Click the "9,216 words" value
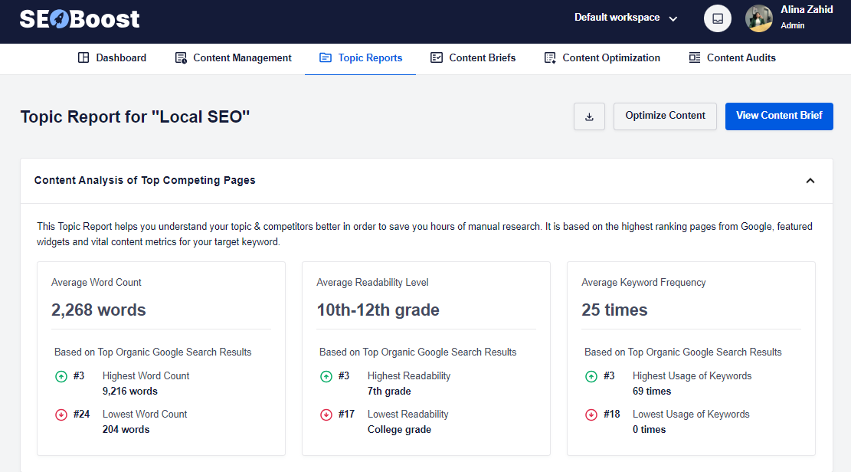This screenshot has height=472, width=851. coord(129,391)
